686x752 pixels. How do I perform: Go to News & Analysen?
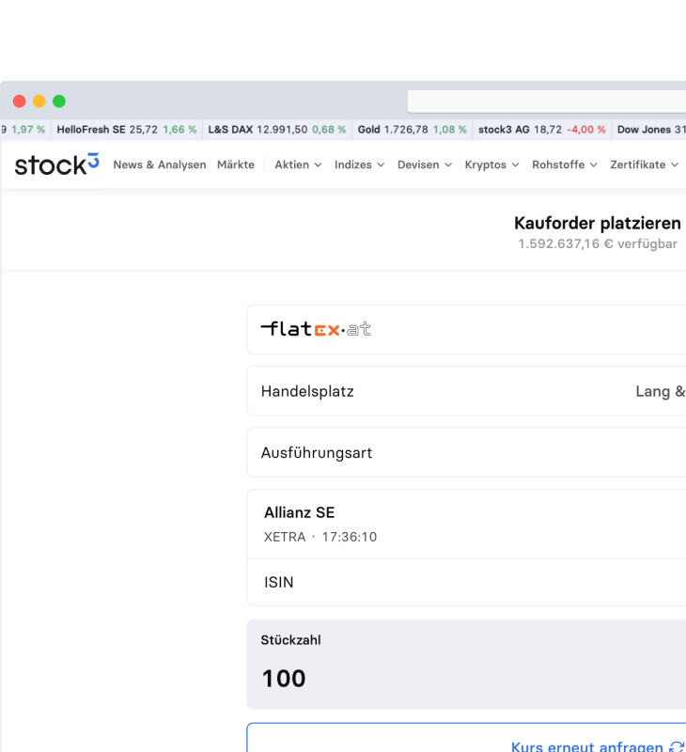tap(160, 164)
